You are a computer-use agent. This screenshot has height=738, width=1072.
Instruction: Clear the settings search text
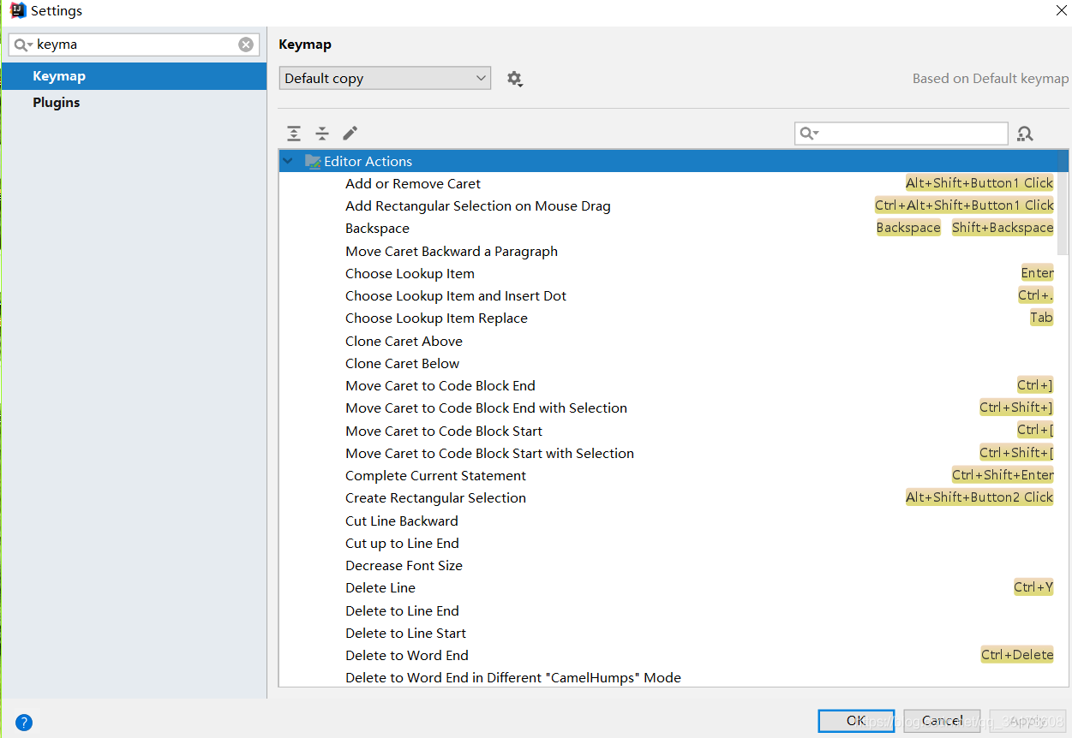pyautogui.click(x=246, y=45)
